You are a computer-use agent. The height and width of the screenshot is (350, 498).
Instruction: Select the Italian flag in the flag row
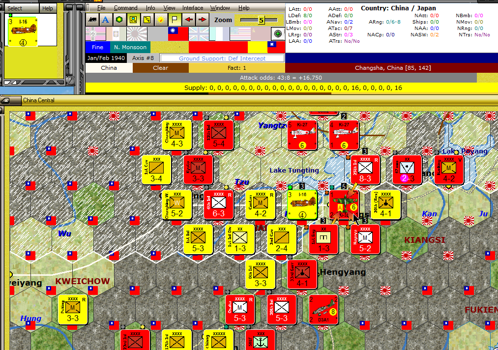pyautogui.click(x=116, y=33)
